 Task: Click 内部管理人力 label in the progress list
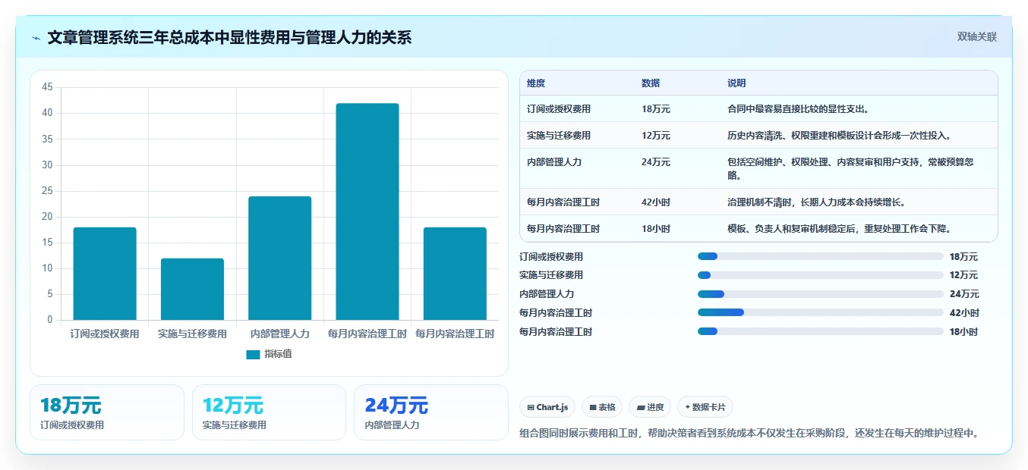pyautogui.click(x=547, y=294)
